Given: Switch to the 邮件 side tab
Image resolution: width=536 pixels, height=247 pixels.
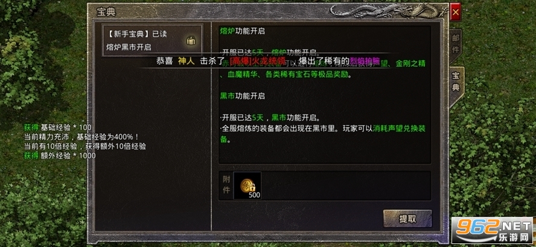Looking at the screenshot, I should click(455, 43).
